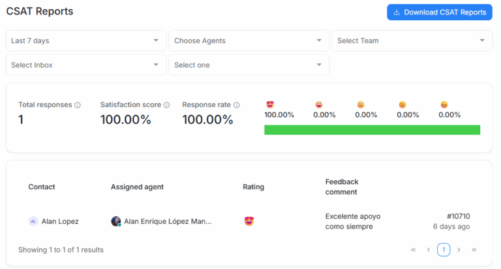This screenshot has height=269, width=501.
Task: Open the Select Team dropdown
Action: (x=412, y=40)
